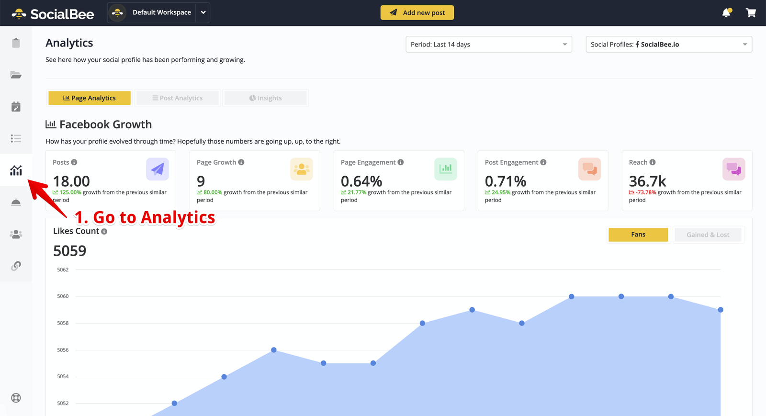Click the Default Workspace bee avatar
The height and width of the screenshot is (416, 766).
[117, 13]
